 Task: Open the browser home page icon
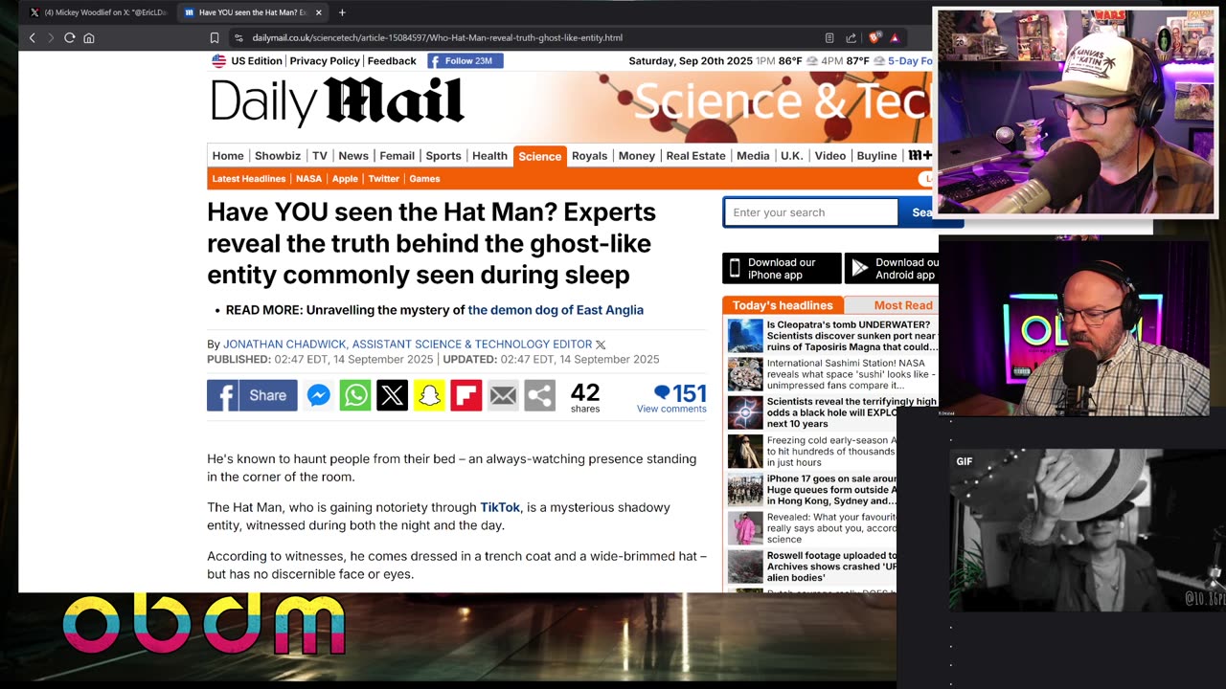89,37
